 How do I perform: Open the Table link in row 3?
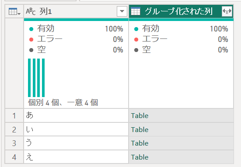140,143
